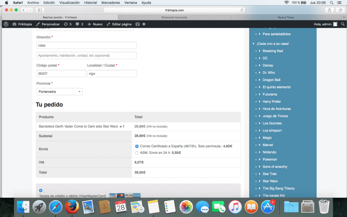This screenshot has height=217, width=347.
Task: Add a new Safari tab
Action: [344, 17]
